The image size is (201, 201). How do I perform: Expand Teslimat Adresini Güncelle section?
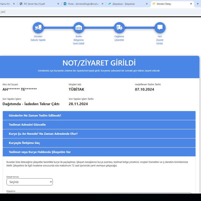click(99, 125)
